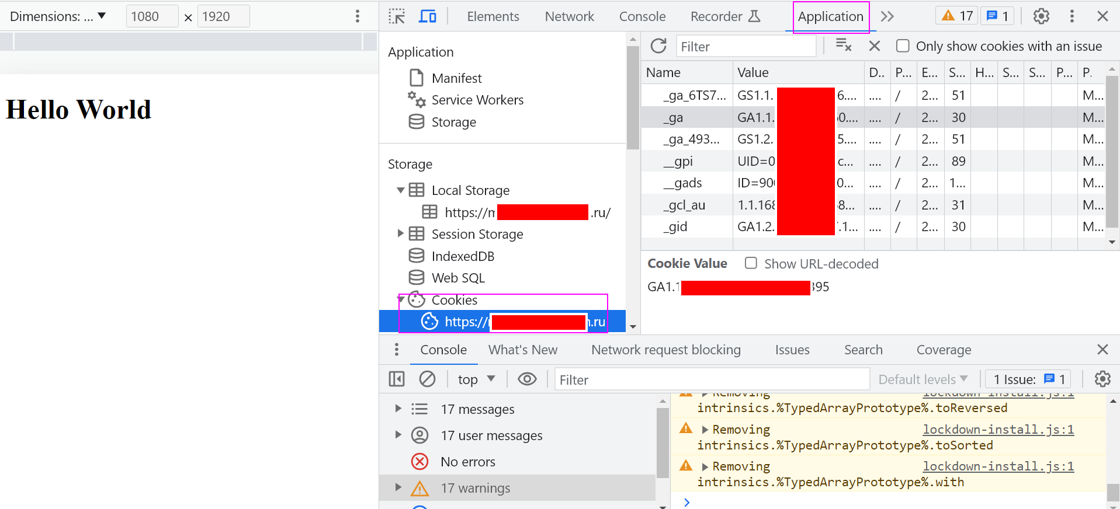Screen dimensions: 1120x509
Task: Create a live expression with the eye icon
Action: 527,379
